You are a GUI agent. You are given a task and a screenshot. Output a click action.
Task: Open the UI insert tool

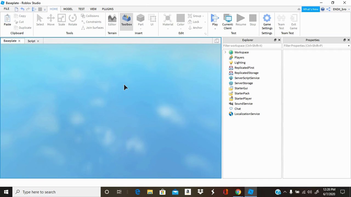(x=152, y=21)
